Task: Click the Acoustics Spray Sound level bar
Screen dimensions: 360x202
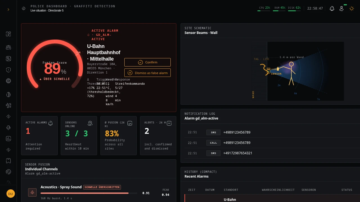Action: click(x=89, y=193)
